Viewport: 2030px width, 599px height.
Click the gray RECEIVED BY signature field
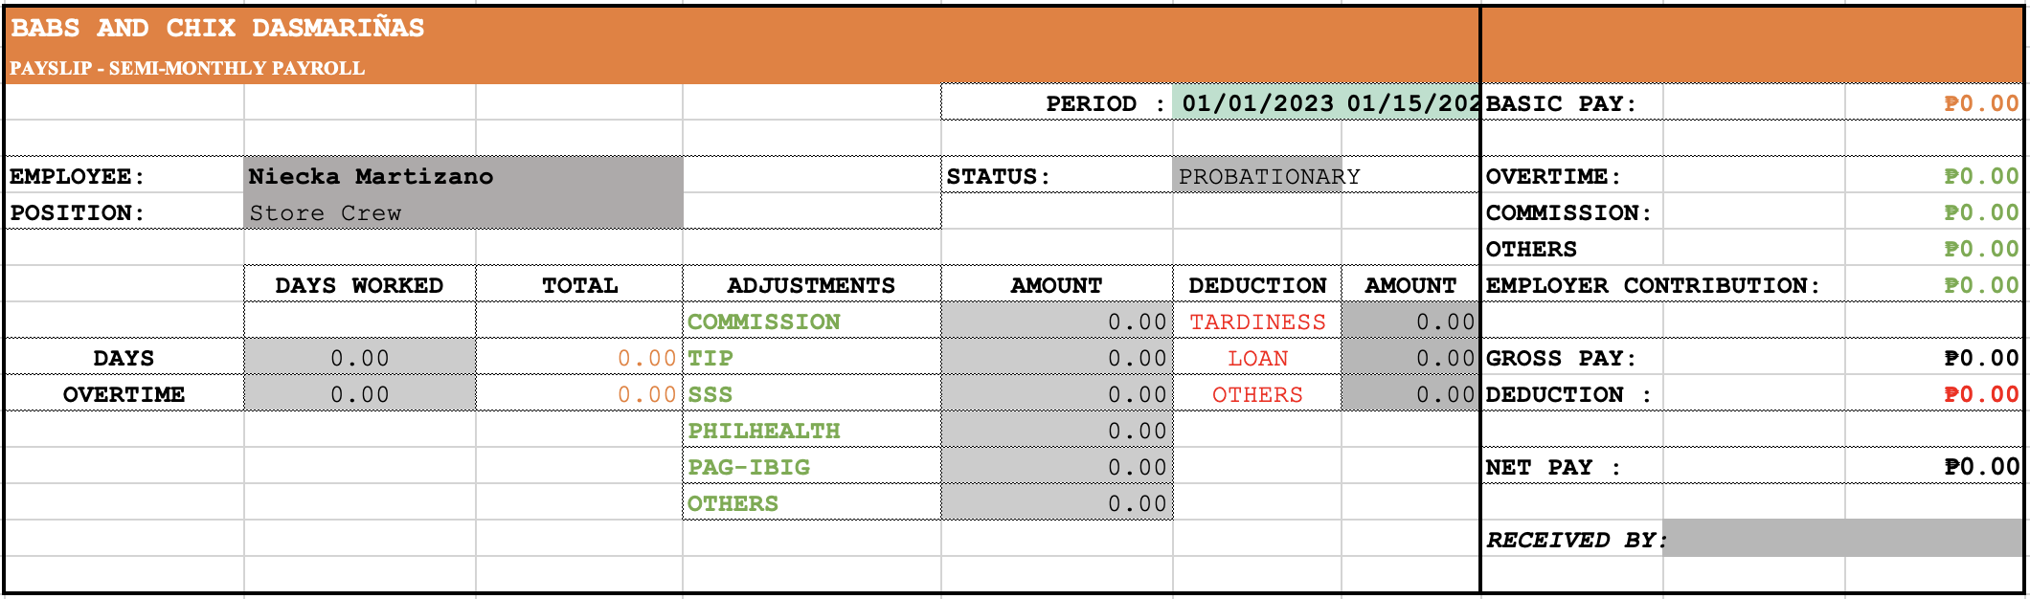[1842, 539]
